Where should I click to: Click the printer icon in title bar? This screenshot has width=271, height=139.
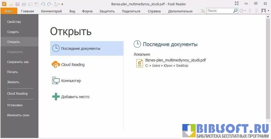click(24, 4)
